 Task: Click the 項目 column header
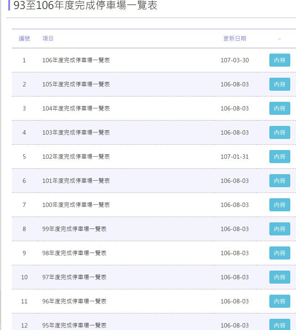(48, 39)
